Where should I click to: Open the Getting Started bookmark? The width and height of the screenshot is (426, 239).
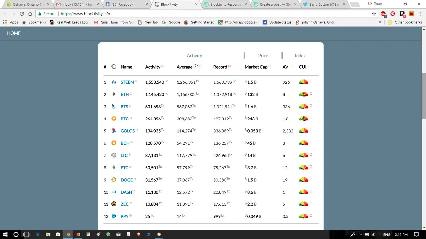(199, 22)
